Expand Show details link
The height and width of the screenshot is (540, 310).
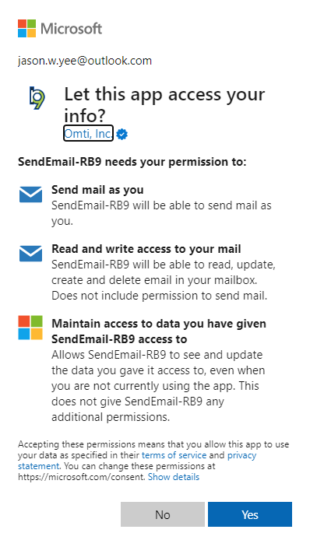click(174, 477)
